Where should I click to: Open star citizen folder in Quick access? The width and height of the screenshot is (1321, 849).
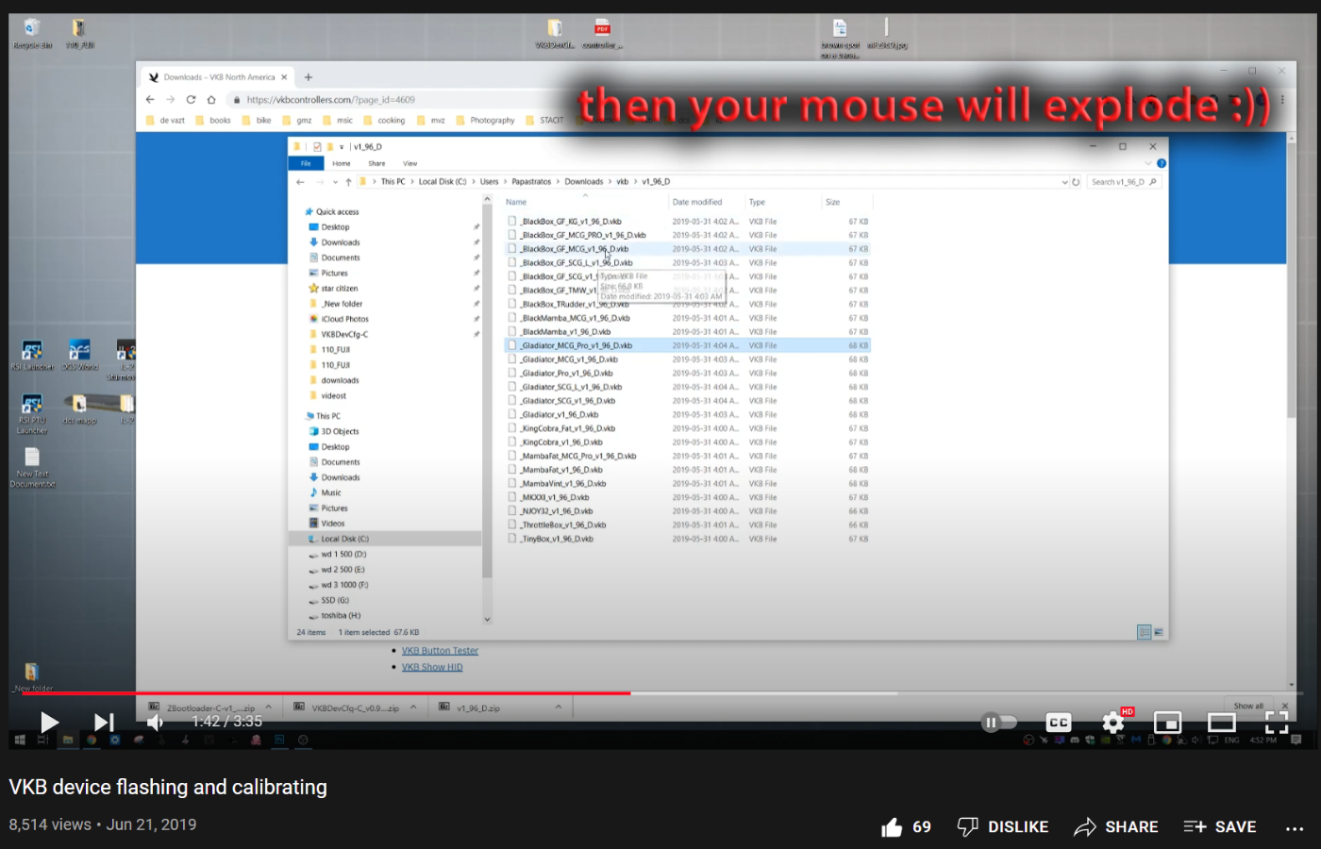pyautogui.click(x=339, y=289)
